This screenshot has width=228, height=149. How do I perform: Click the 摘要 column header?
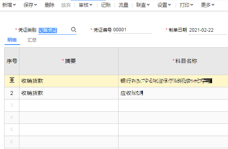pos(69,61)
